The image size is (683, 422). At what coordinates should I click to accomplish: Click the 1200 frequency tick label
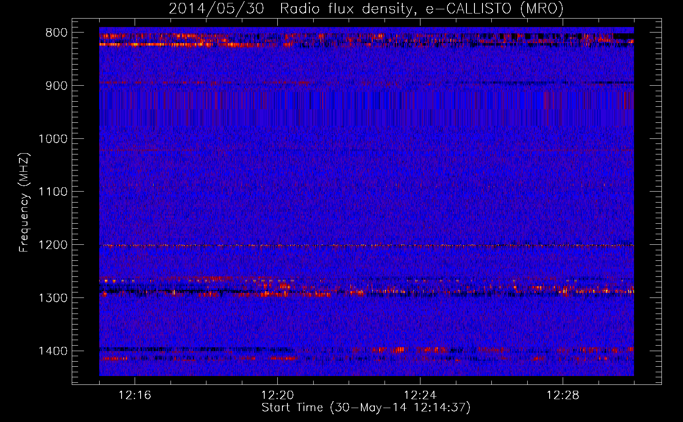tap(53, 245)
